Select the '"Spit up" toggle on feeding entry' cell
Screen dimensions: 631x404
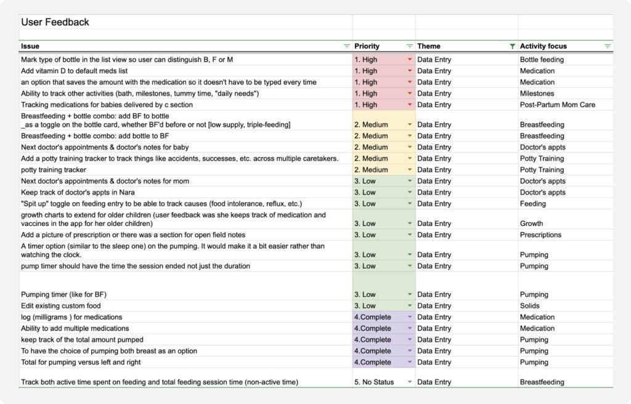coord(185,204)
